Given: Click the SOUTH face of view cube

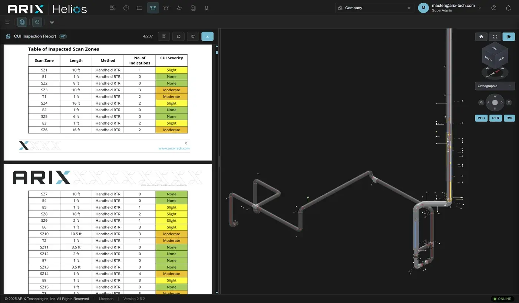Looking at the screenshot, I should (488, 59).
